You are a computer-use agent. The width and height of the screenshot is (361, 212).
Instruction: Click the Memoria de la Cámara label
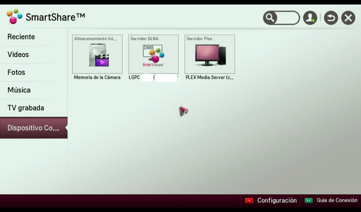97,77
